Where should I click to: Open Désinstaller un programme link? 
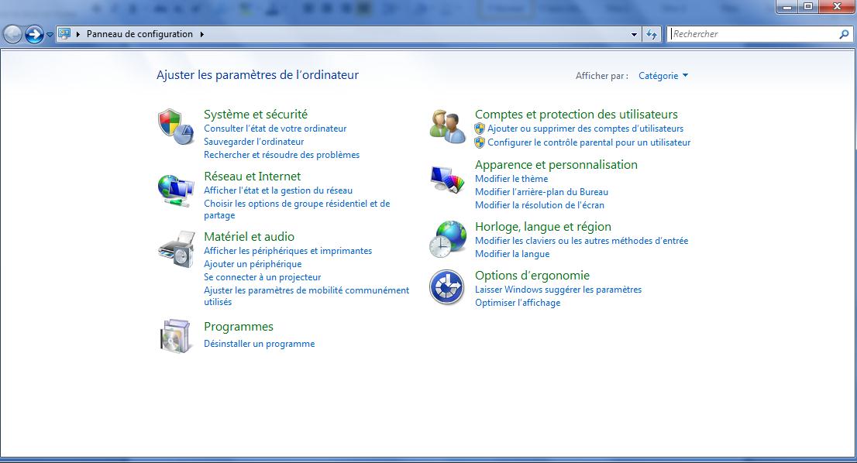coord(259,344)
